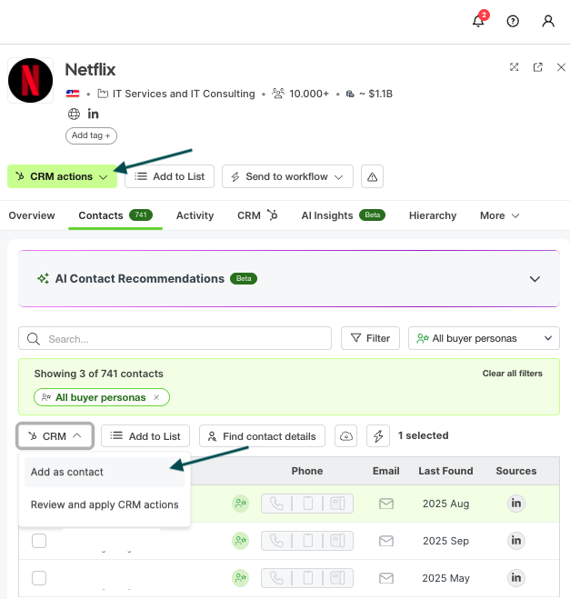This screenshot has height=599, width=570.
Task: Select Review and apply CRM actions
Action: [105, 504]
